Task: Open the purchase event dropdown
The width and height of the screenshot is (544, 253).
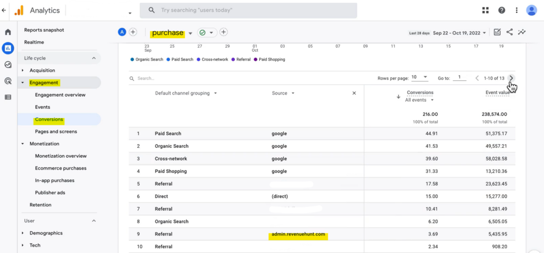Action: click(x=190, y=33)
